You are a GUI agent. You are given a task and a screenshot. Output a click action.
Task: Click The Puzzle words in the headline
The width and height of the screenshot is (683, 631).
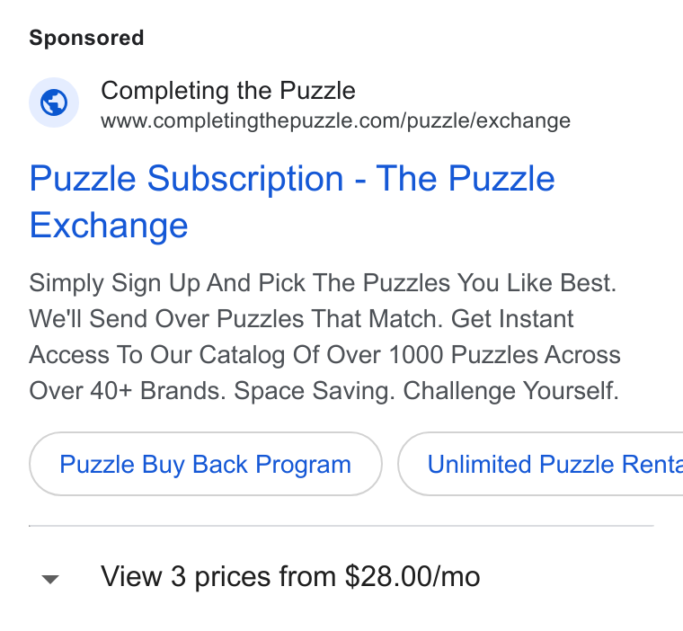466,179
